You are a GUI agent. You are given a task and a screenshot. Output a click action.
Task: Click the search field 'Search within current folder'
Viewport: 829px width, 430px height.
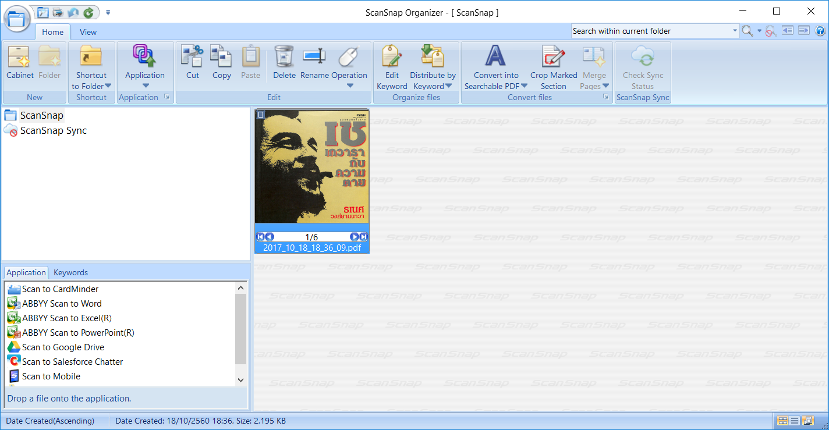pyautogui.click(x=651, y=31)
